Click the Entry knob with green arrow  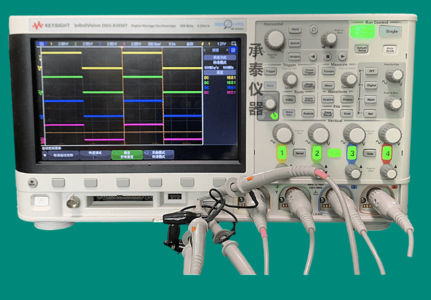pyautogui.click(x=269, y=103)
